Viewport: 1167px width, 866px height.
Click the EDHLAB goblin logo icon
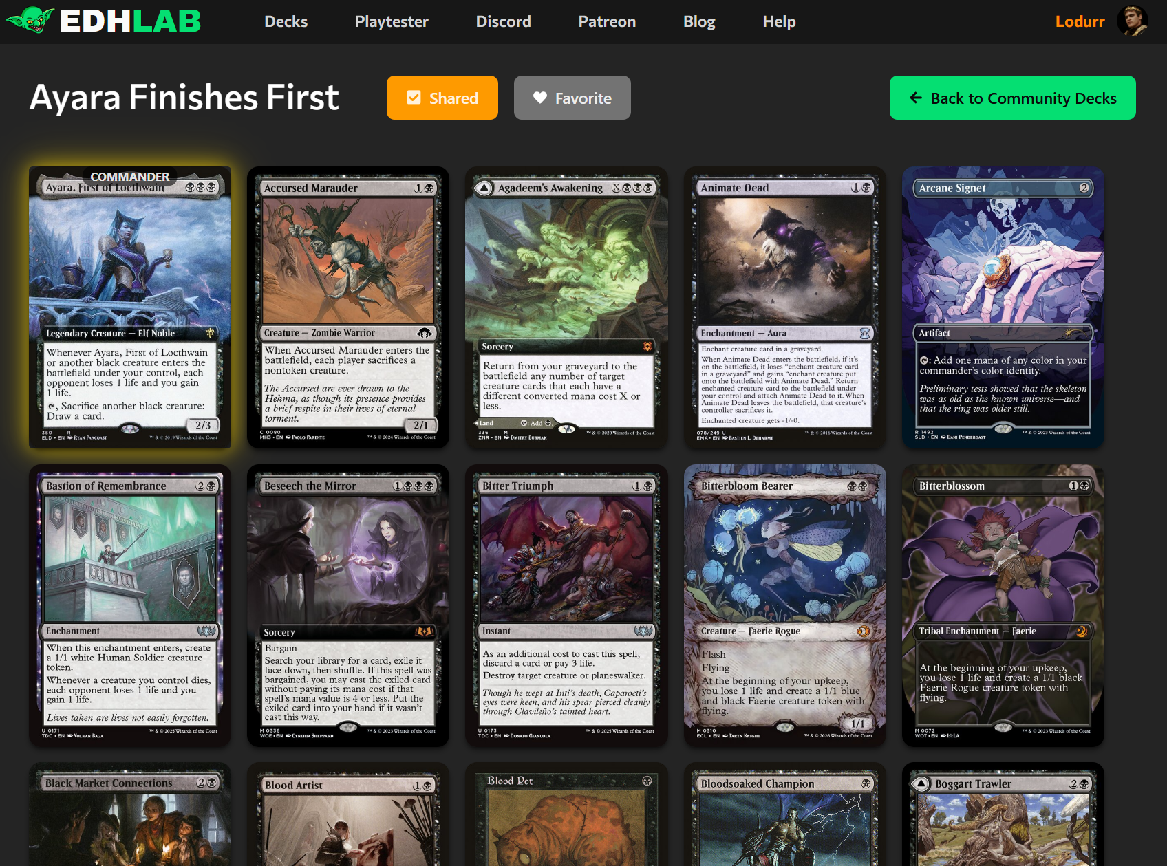point(30,21)
